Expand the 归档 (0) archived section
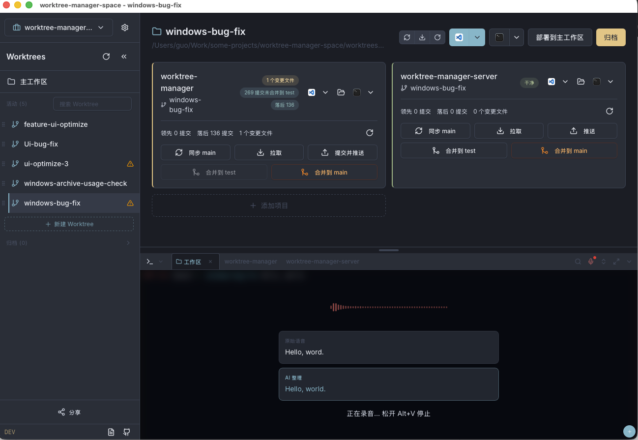This screenshot has width=638, height=440. pos(70,243)
